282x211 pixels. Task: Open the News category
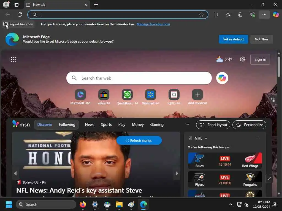(90, 124)
